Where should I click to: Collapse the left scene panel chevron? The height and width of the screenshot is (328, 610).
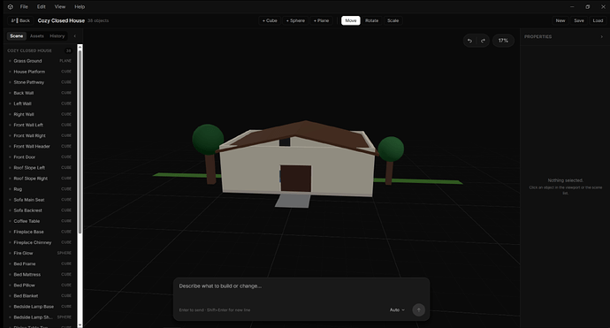click(x=74, y=36)
